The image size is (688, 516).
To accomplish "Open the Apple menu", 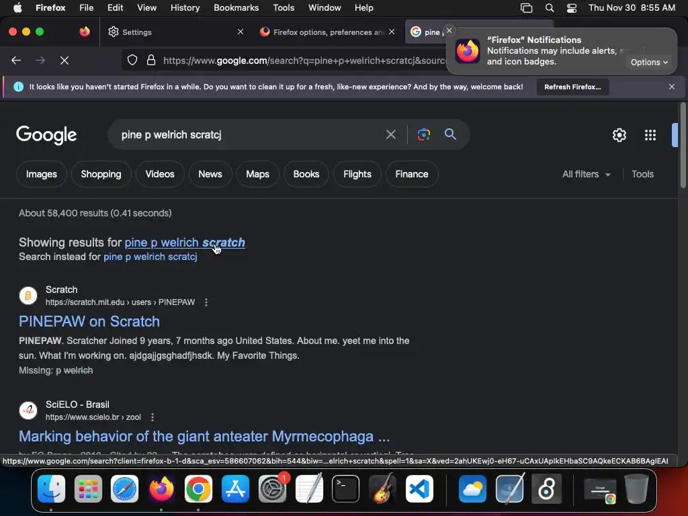I will [x=17, y=7].
